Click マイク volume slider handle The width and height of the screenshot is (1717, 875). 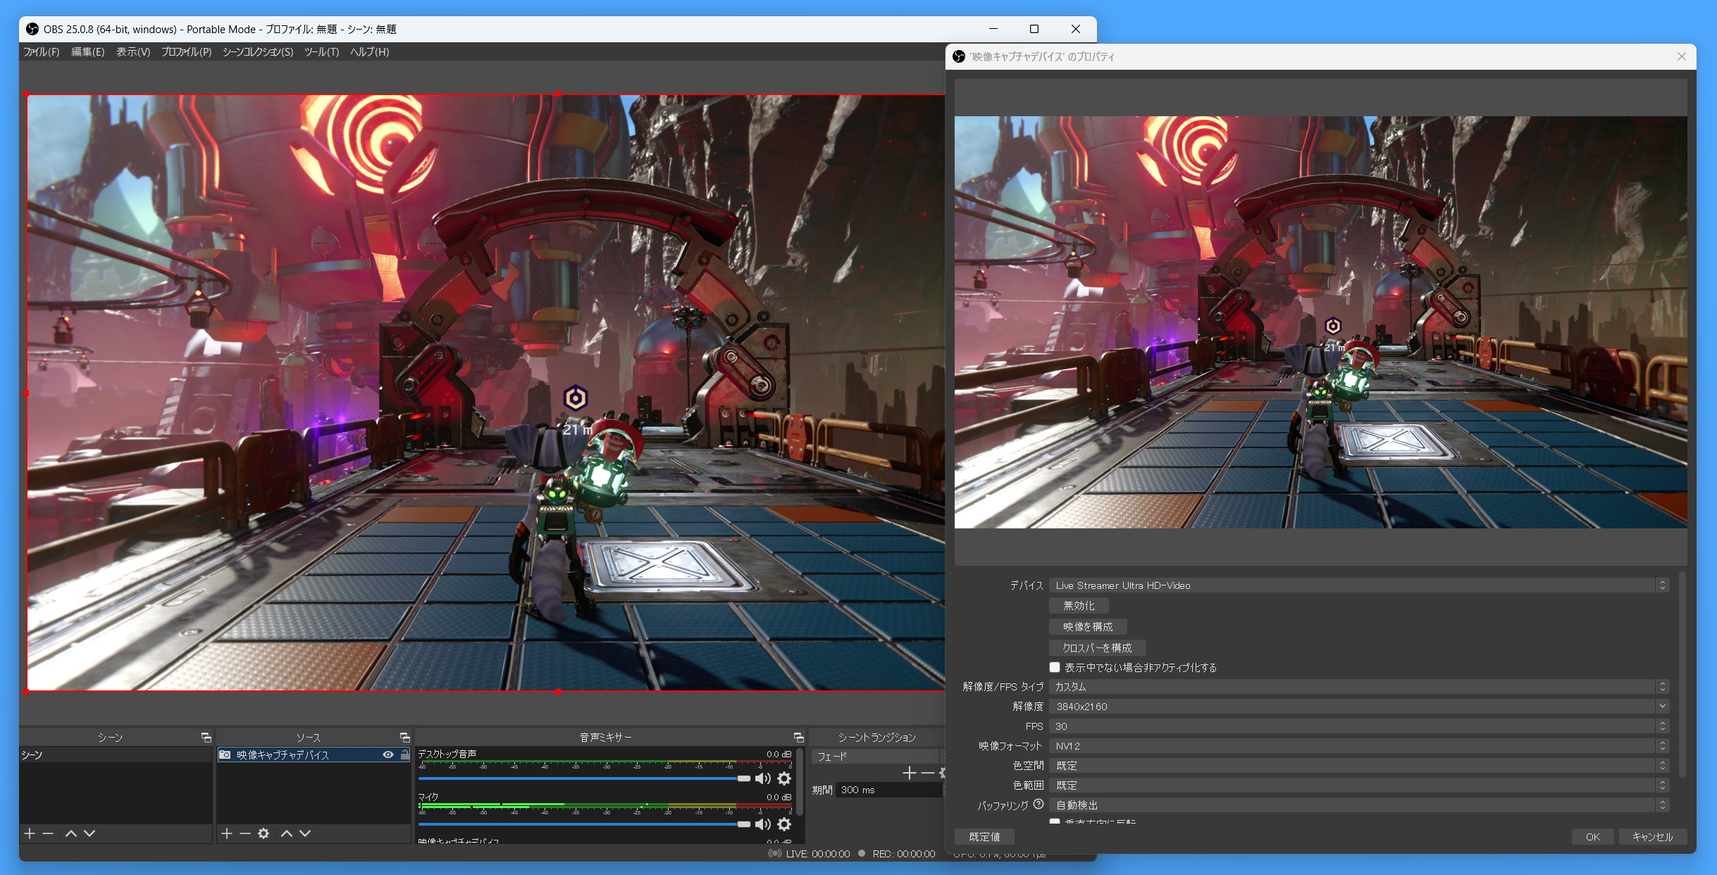point(744,824)
